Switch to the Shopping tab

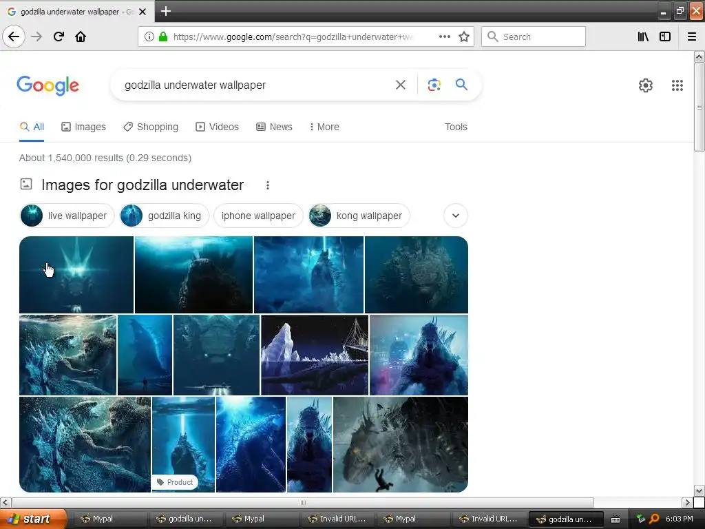coord(151,127)
